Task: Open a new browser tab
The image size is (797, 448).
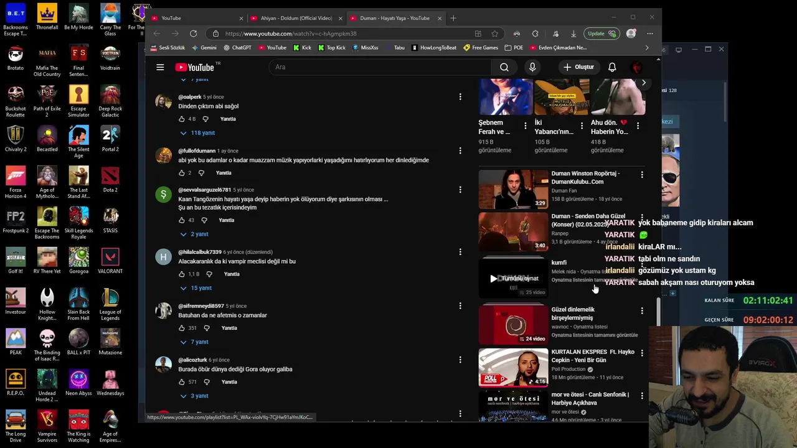Action: point(453,18)
